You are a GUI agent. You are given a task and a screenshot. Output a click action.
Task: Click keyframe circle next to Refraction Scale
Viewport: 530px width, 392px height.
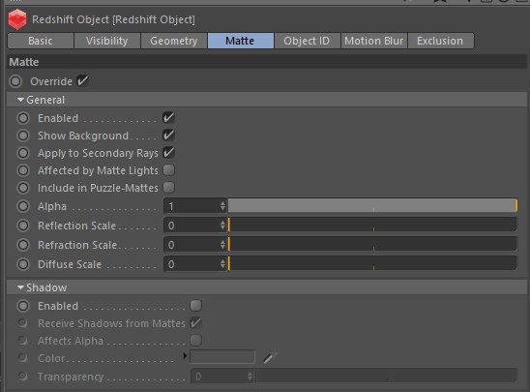23,245
